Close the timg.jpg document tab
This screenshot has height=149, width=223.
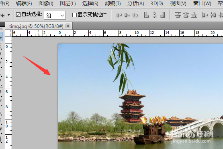(x=68, y=26)
